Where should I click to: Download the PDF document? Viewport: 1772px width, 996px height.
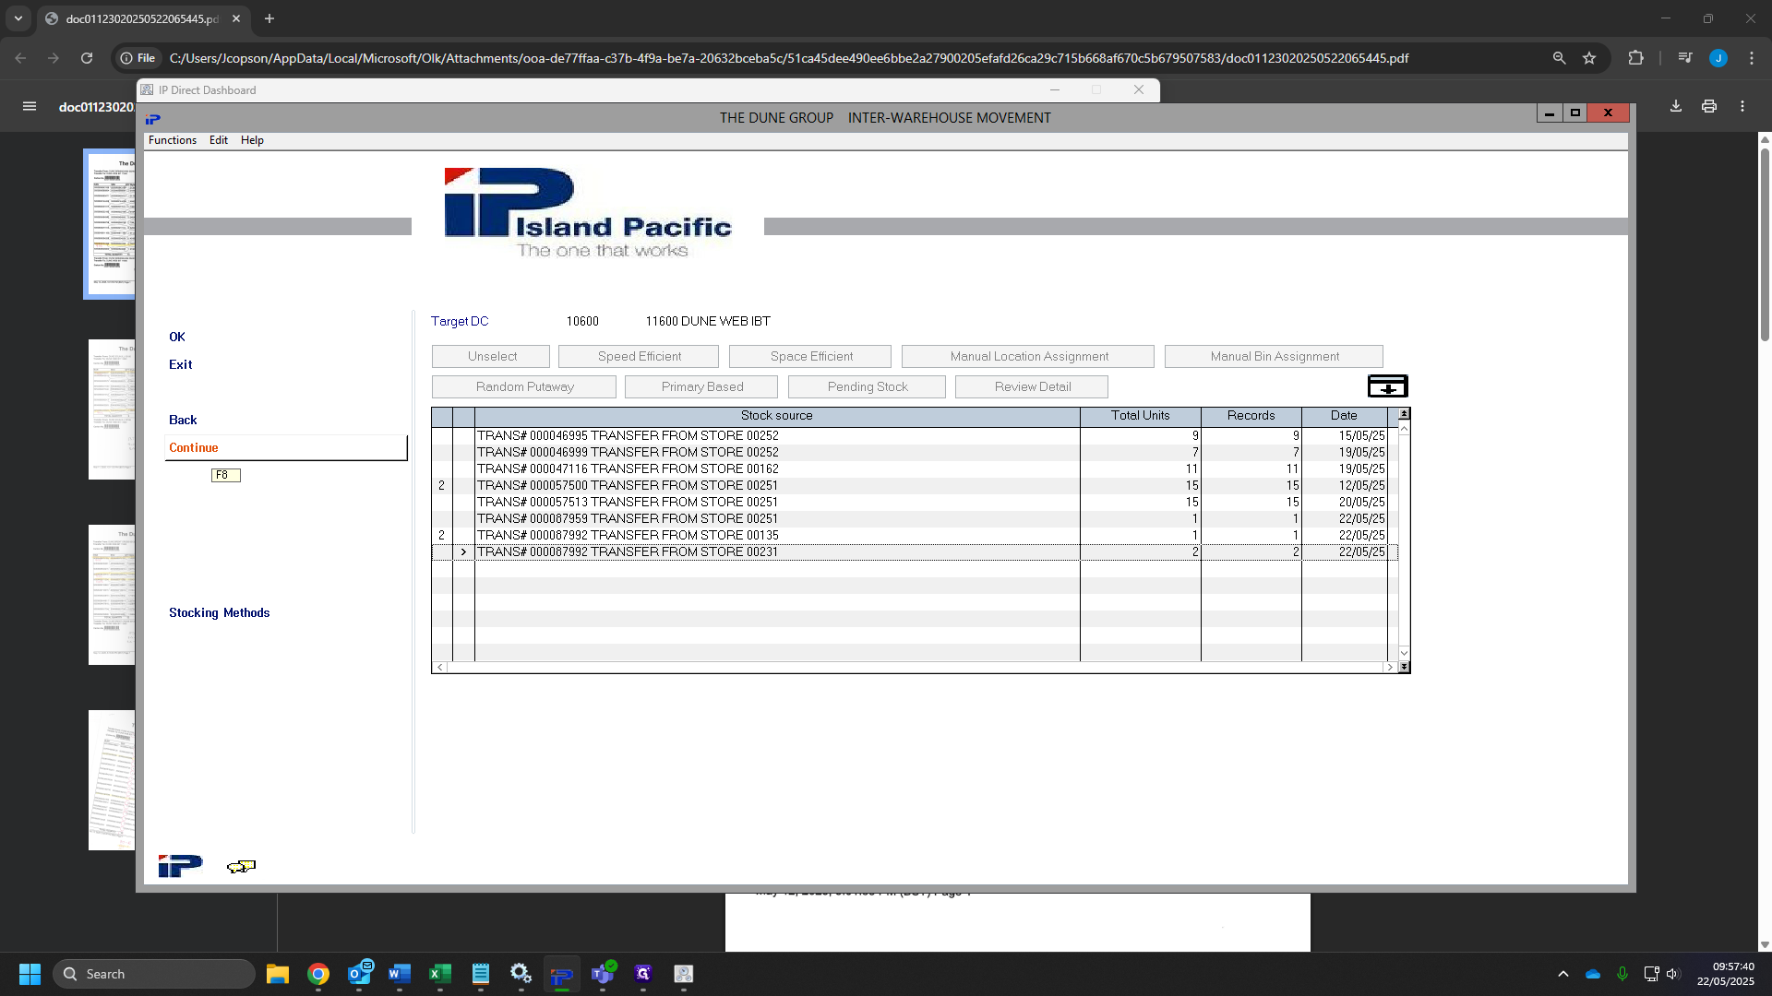pos(1676,106)
